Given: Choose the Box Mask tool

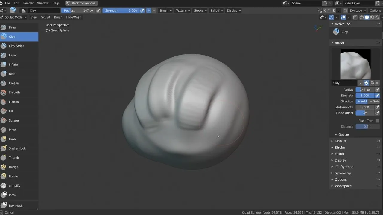Looking at the screenshot, I should click(19, 205).
